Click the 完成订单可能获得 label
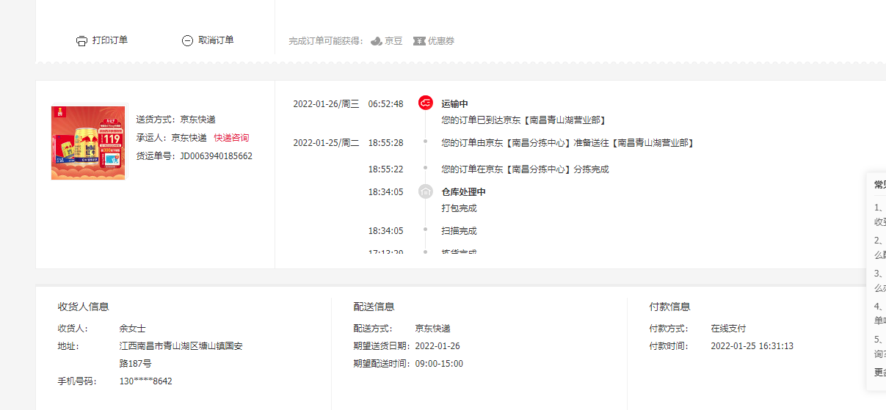886x410 pixels. (x=327, y=41)
